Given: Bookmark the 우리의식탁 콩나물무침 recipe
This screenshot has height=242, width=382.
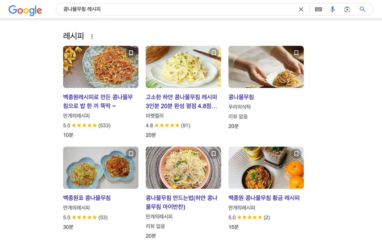Looking at the screenshot, I should pos(296,53).
